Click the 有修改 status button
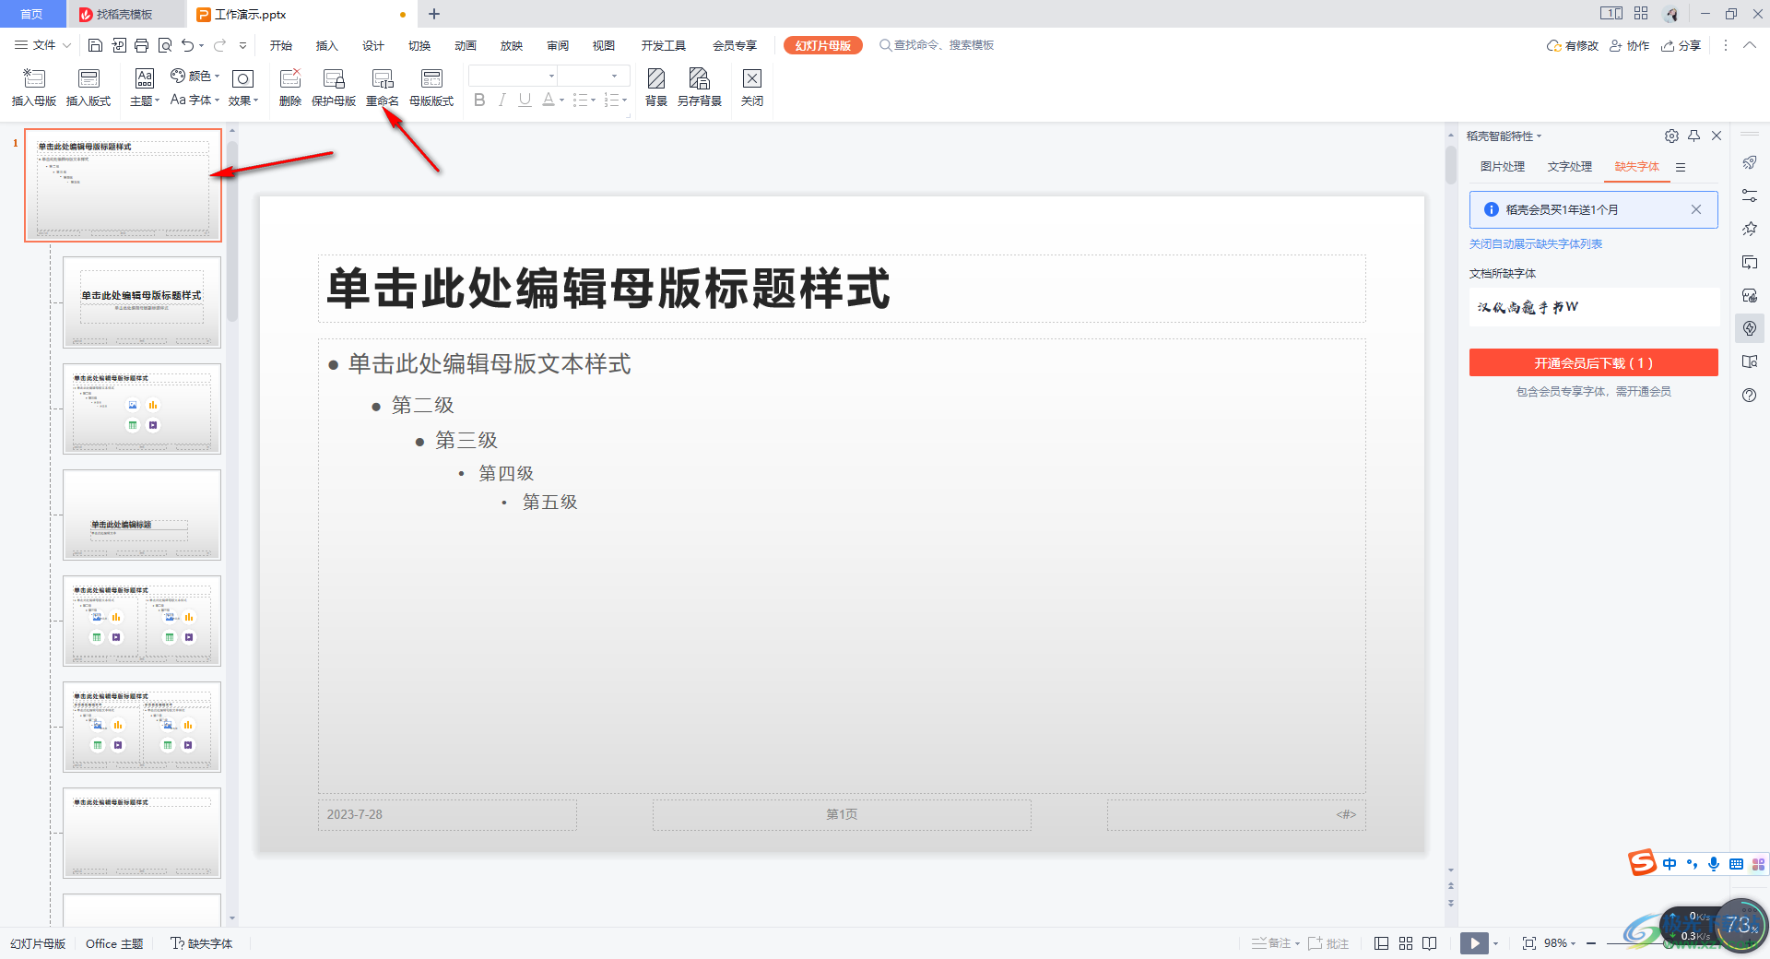 click(x=1573, y=45)
